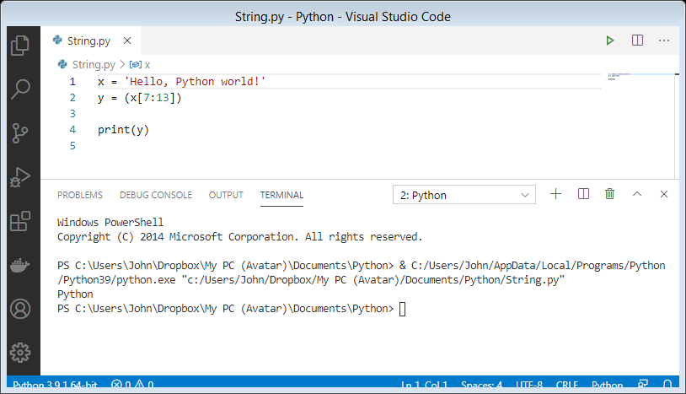Open the Manage gear menu

[20, 353]
